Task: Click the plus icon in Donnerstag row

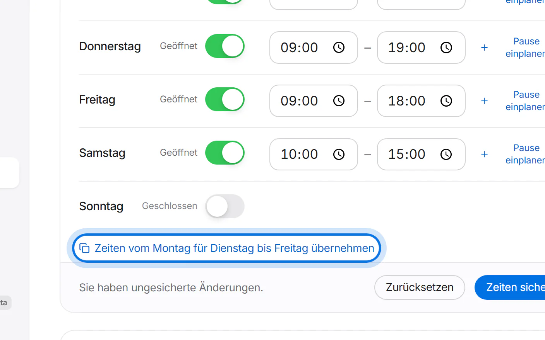Action: 484,48
